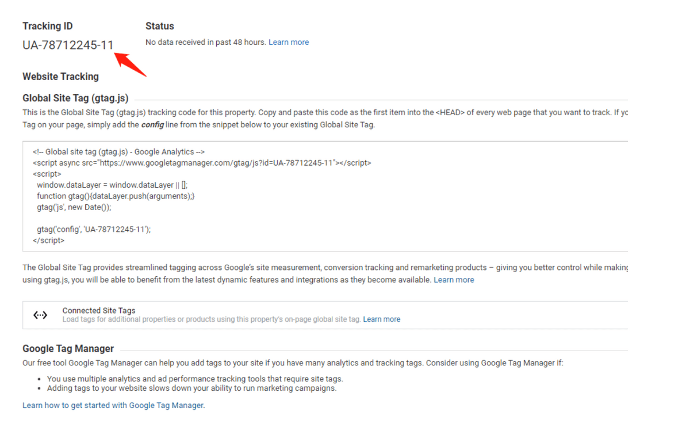The width and height of the screenshot is (690, 446).
Task: Click the bold 'config' word in description
Action: pos(152,124)
